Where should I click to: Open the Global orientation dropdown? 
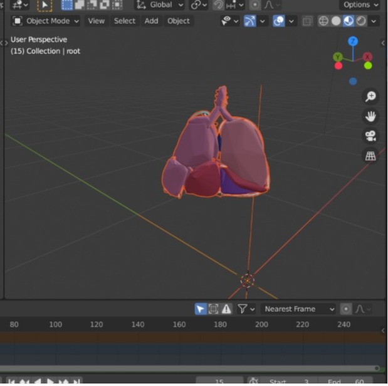click(x=160, y=5)
